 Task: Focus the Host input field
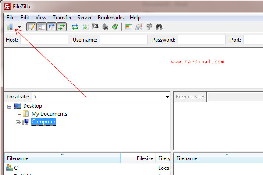click(44, 40)
